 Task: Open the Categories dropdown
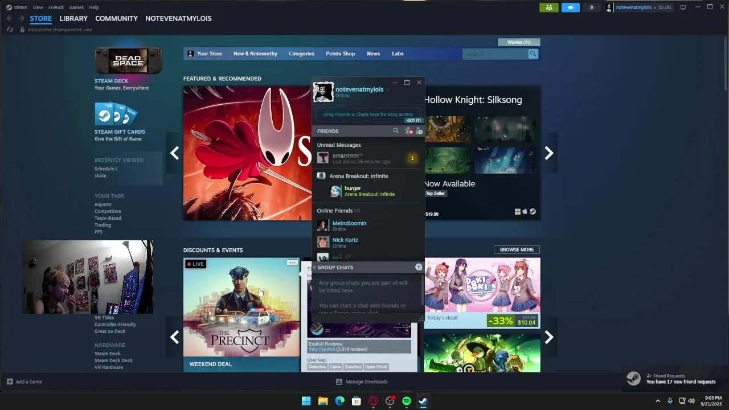[x=301, y=54]
